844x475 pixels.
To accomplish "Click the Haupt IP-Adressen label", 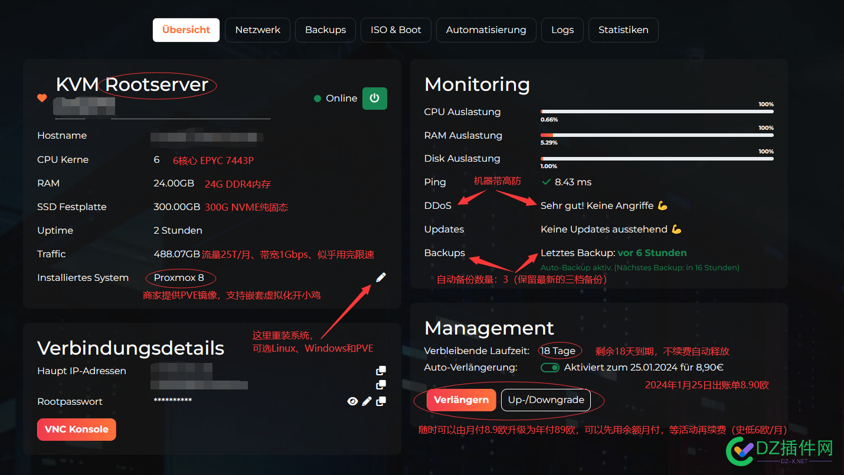I will (81, 371).
